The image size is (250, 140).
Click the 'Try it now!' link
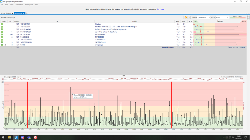(160, 9)
